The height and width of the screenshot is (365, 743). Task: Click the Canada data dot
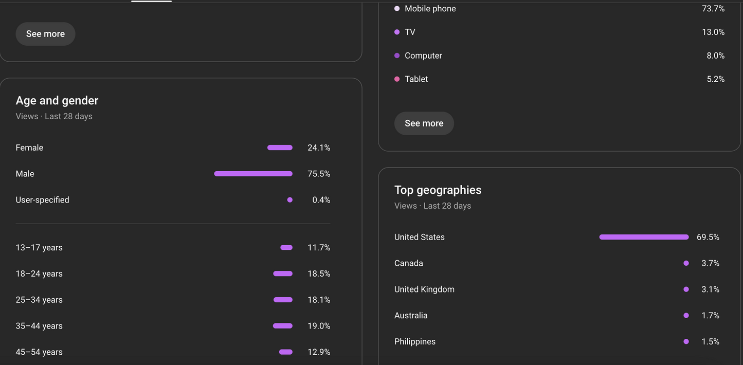click(686, 263)
